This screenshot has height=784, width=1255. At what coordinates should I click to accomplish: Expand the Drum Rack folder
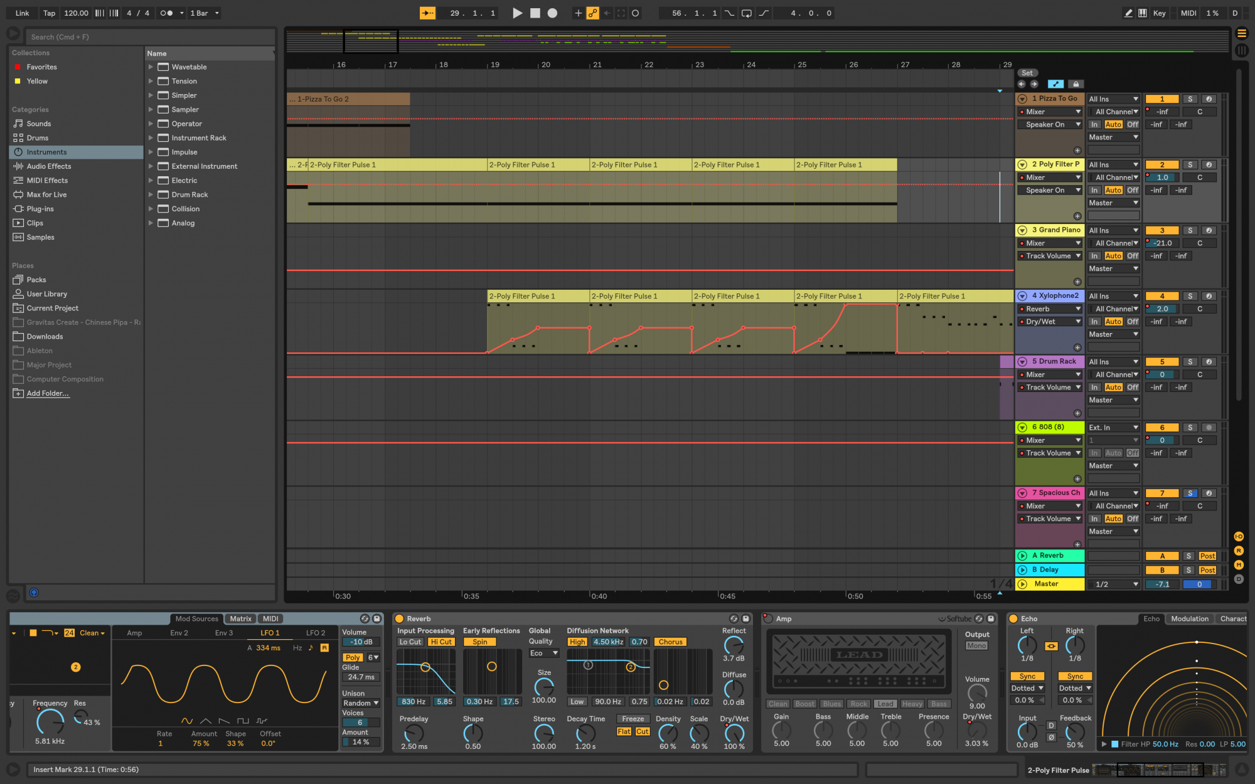pyautogui.click(x=151, y=194)
